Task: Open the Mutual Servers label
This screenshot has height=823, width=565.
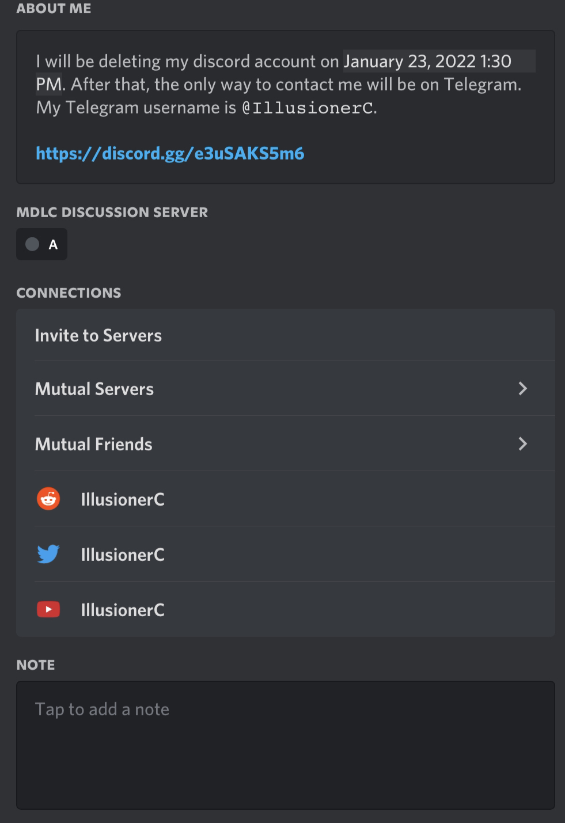Action: coord(94,389)
